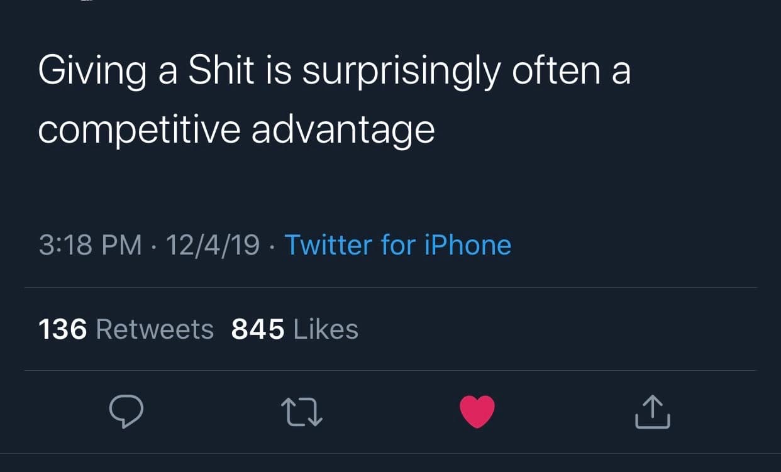Viewport: 781px width, 472px height.
Task: Retweet using the arrows icon
Action: pos(302,412)
